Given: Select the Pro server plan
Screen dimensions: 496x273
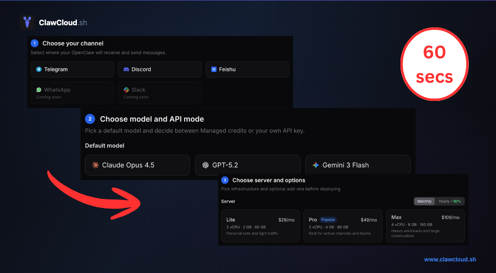Looking at the screenshot, I should click(343, 226).
